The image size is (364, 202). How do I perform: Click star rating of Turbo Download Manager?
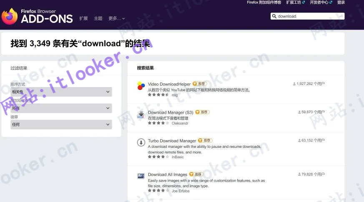click(x=158, y=157)
